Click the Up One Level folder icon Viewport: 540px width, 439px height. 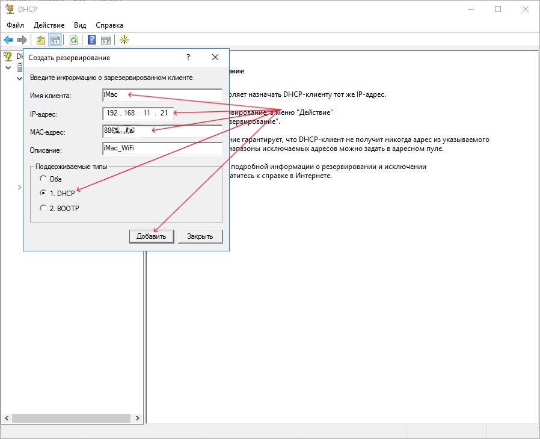pyautogui.click(x=40, y=40)
